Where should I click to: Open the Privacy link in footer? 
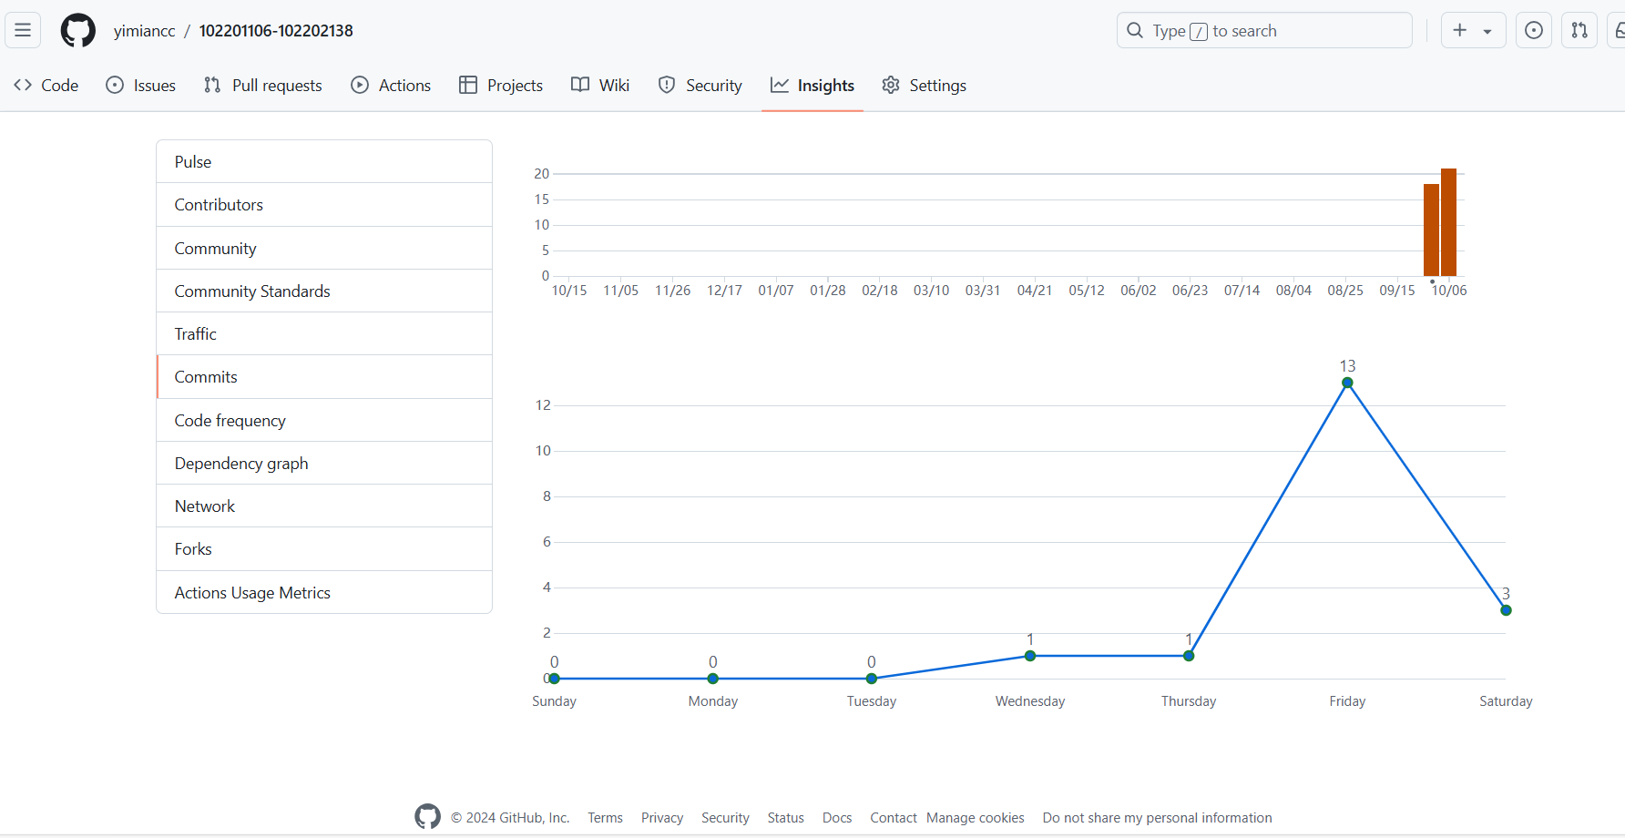coord(661,817)
